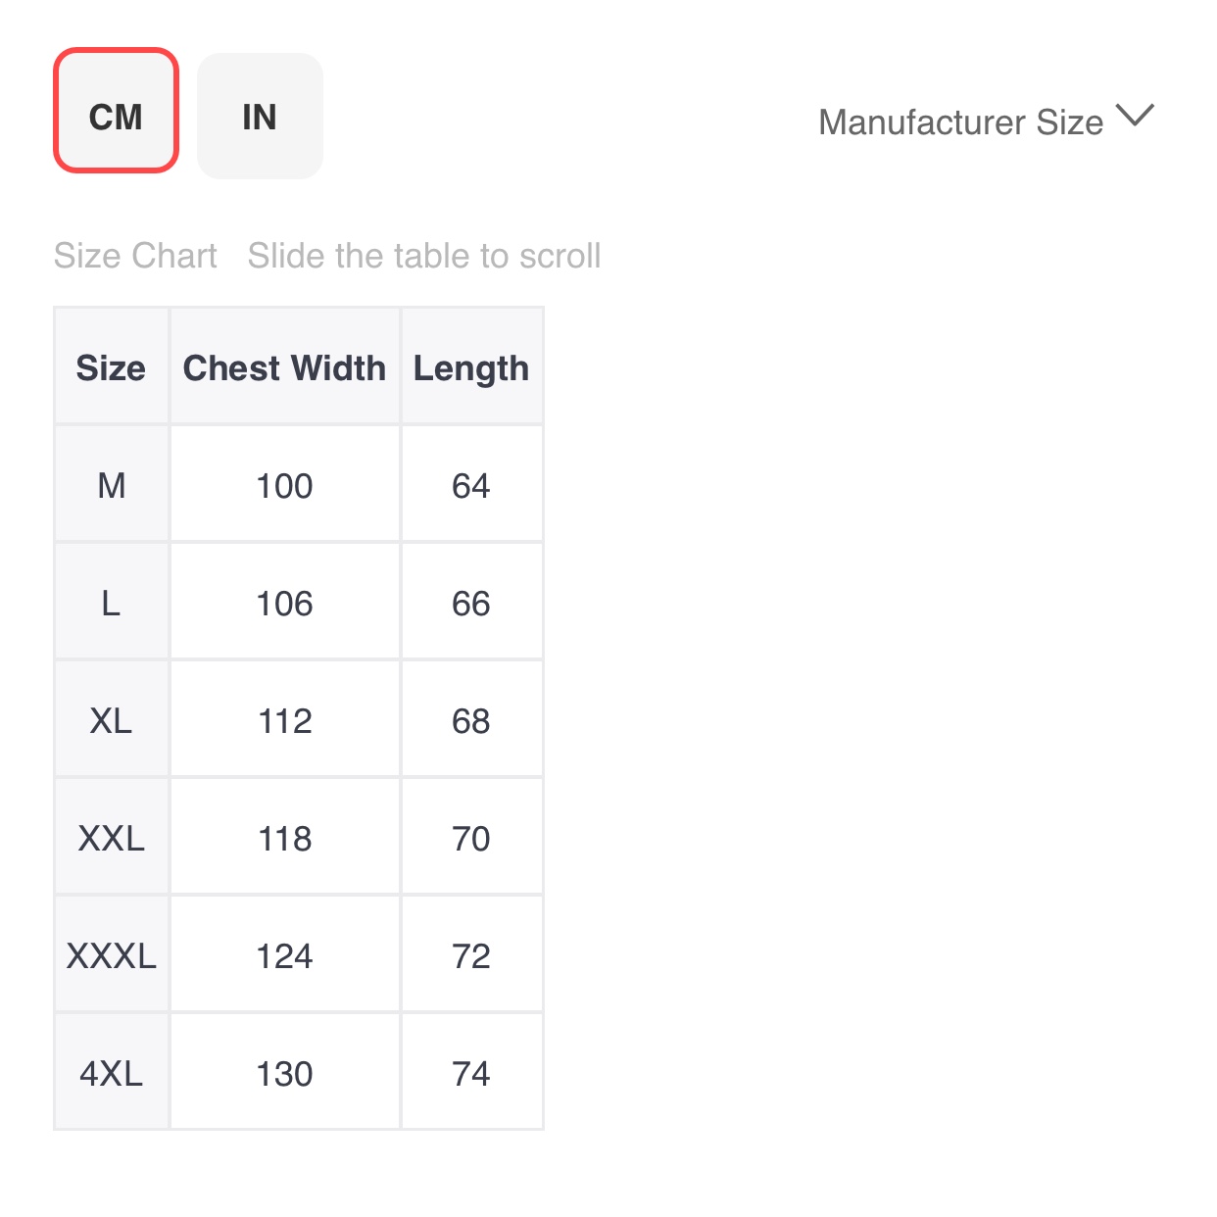Click the Length column header

(x=471, y=367)
